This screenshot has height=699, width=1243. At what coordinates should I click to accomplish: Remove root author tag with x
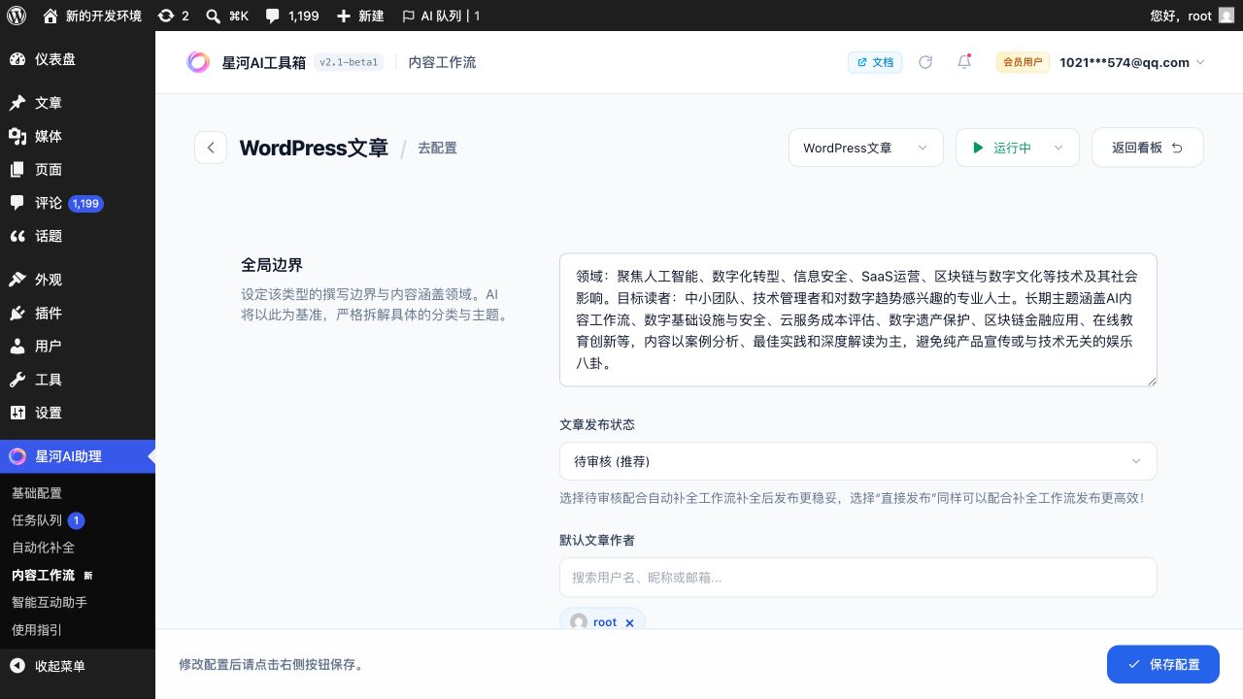coord(629,623)
